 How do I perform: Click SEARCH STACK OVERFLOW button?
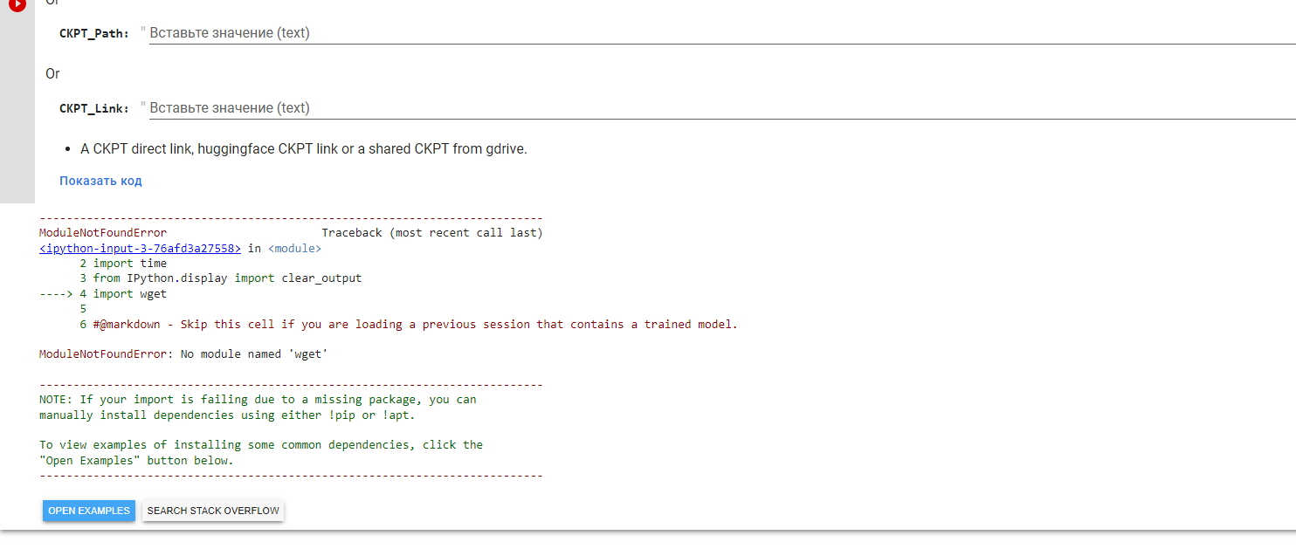click(212, 511)
